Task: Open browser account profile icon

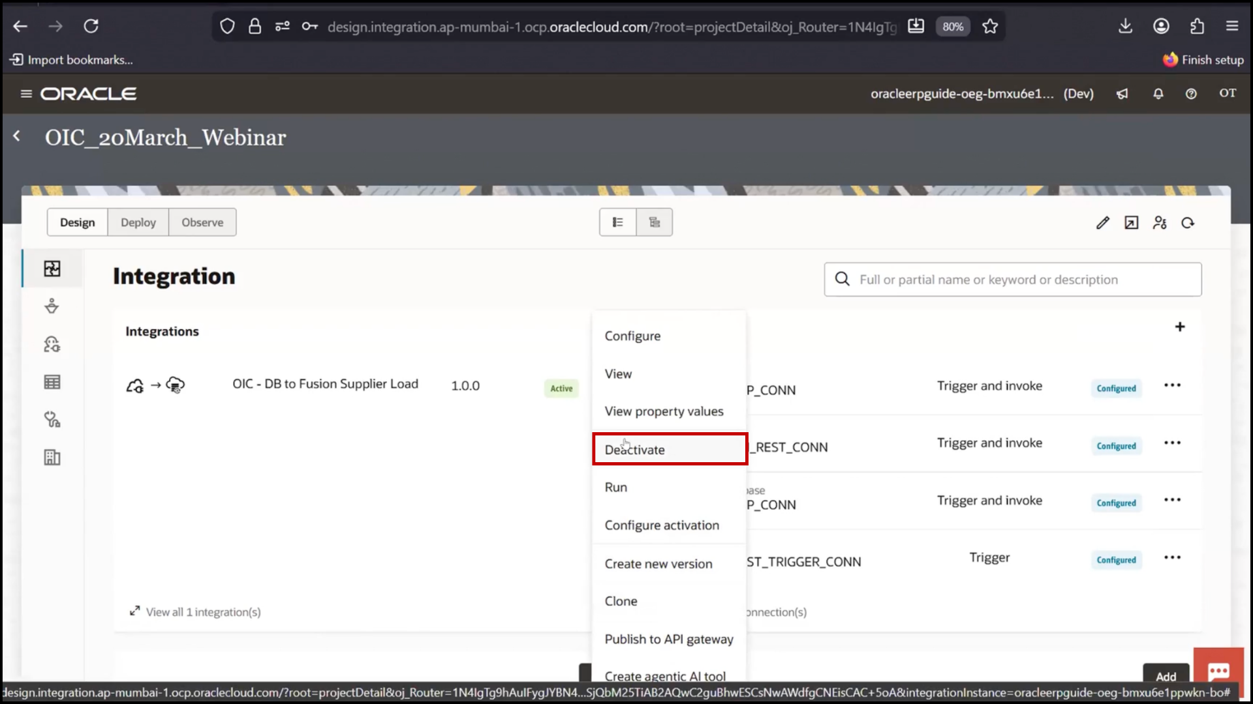Action: (1161, 26)
